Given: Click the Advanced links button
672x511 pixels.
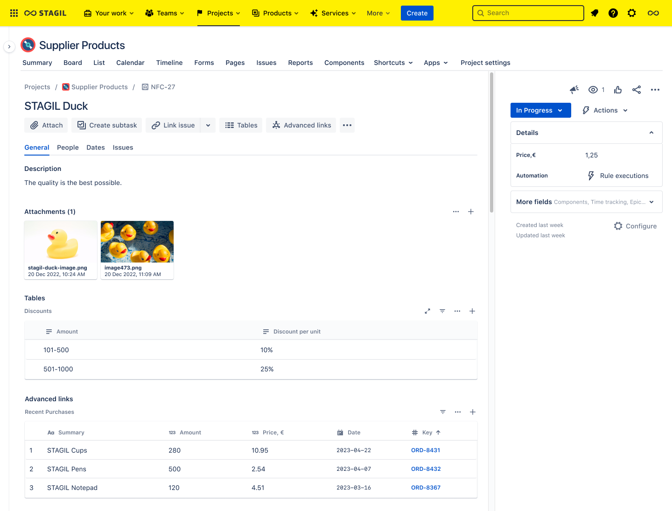Looking at the screenshot, I should click(x=301, y=125).
